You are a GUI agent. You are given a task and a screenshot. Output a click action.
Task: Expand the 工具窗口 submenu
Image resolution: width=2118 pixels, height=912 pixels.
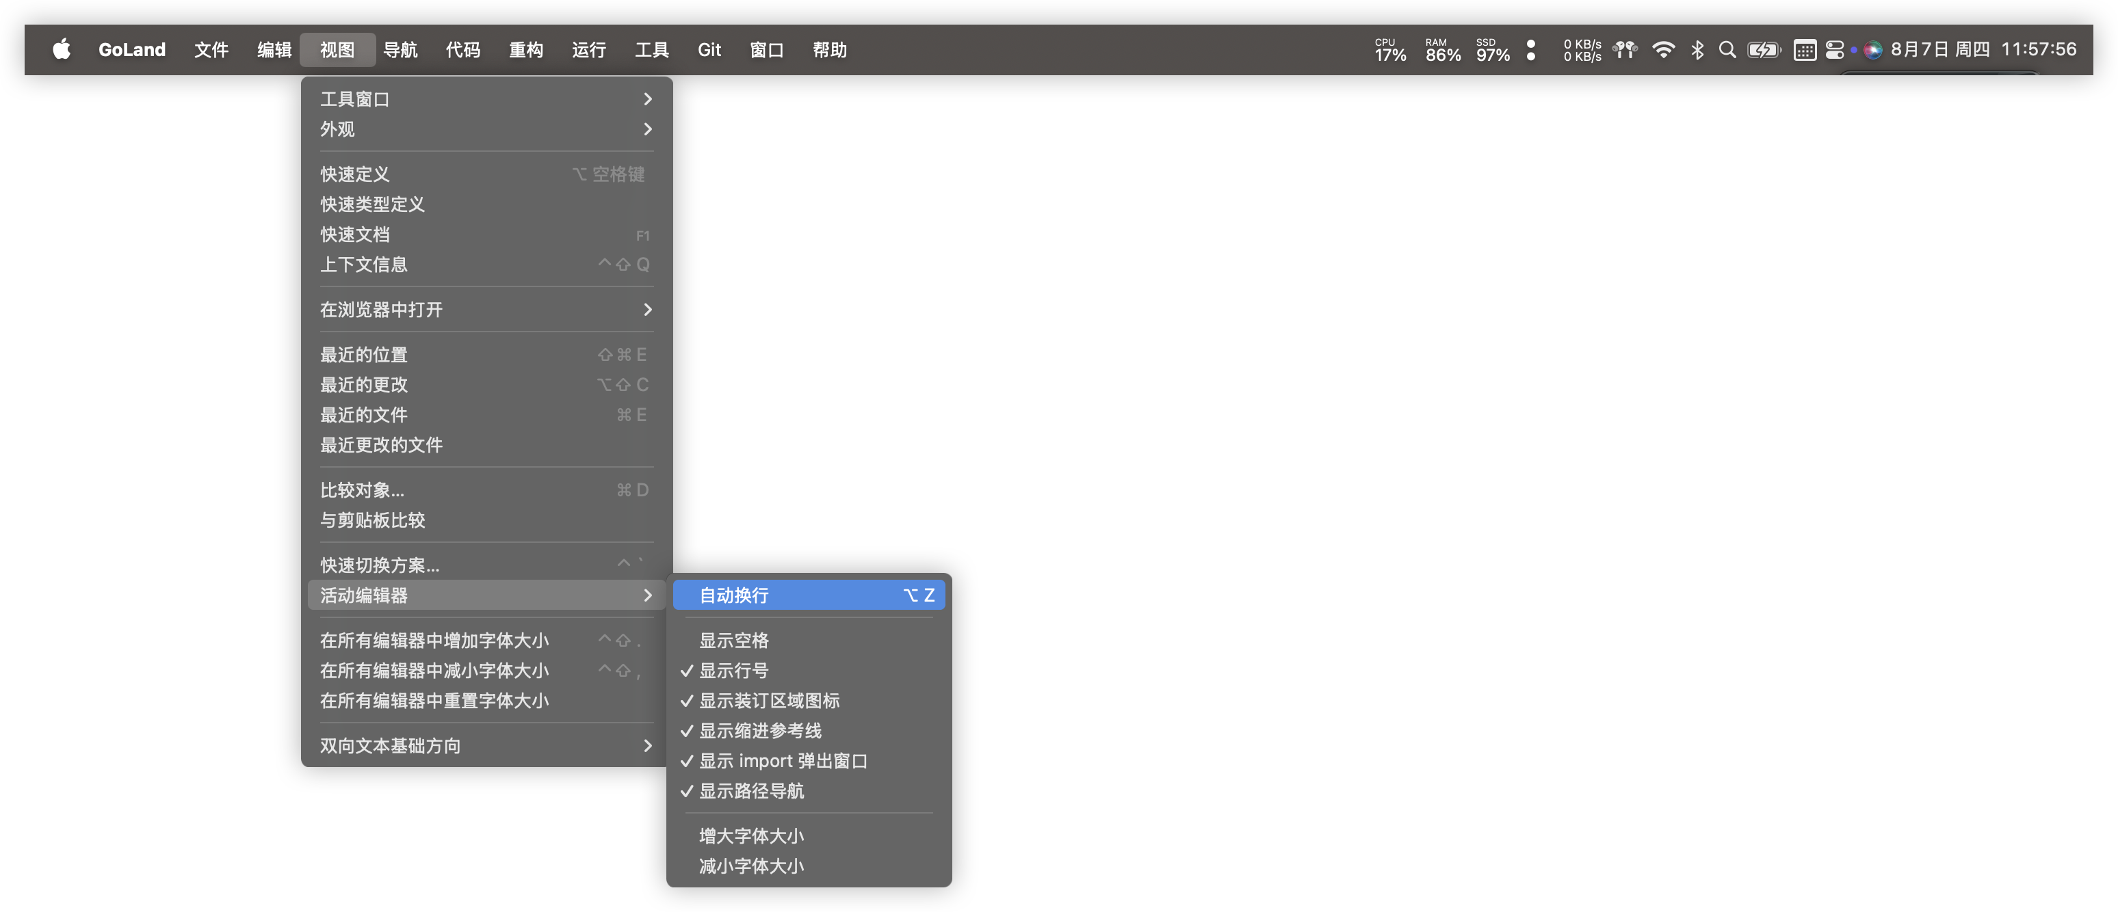pos(486,98)
